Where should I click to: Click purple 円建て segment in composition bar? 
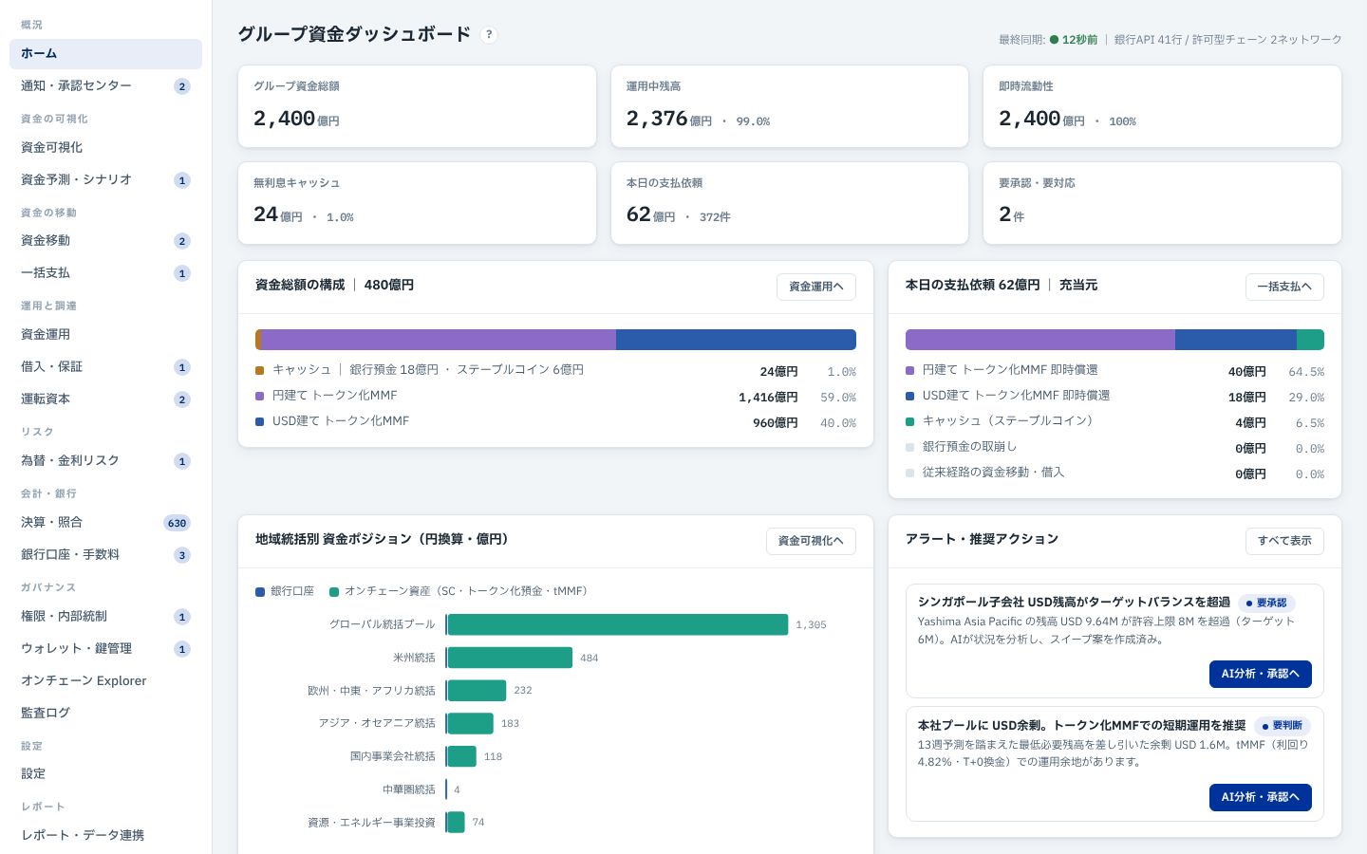(439, 340)
